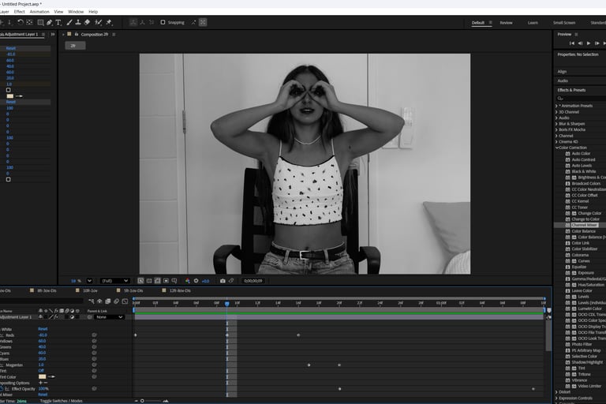Open the Effect menu
This screenshot has width=606, height=404.
click(19, 12)
